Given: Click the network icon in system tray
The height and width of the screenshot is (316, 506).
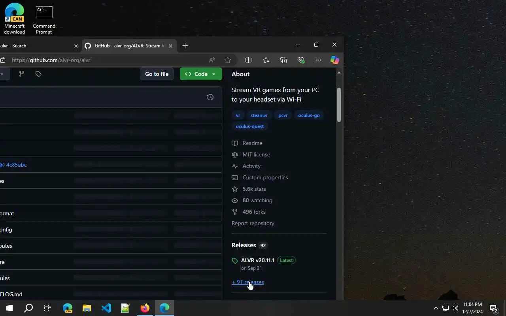Looking at the screenshot, I should click(x=446, y=308).
